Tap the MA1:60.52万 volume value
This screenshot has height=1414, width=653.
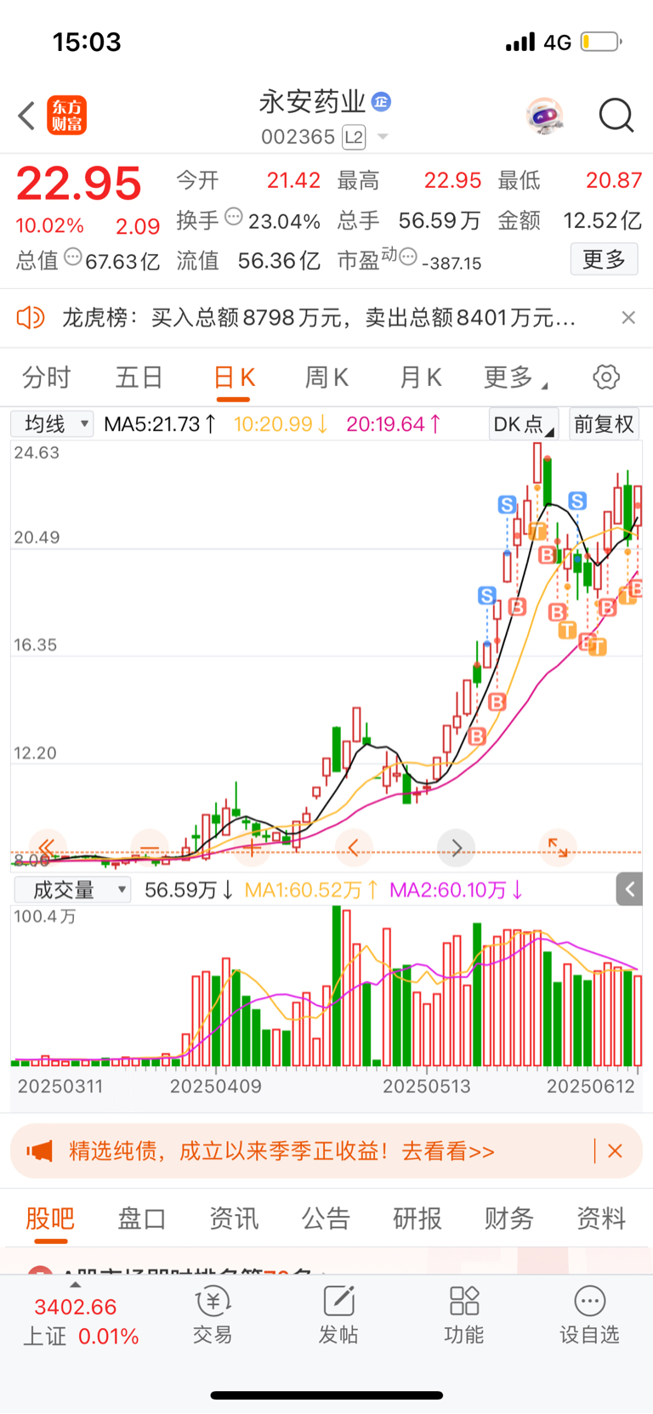311,890
